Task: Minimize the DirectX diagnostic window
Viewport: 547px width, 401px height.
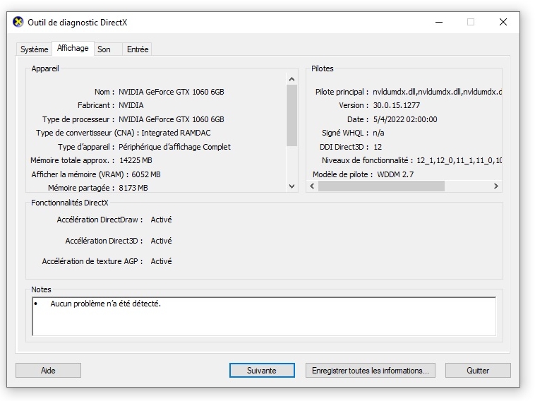Action: click(439, 22)
